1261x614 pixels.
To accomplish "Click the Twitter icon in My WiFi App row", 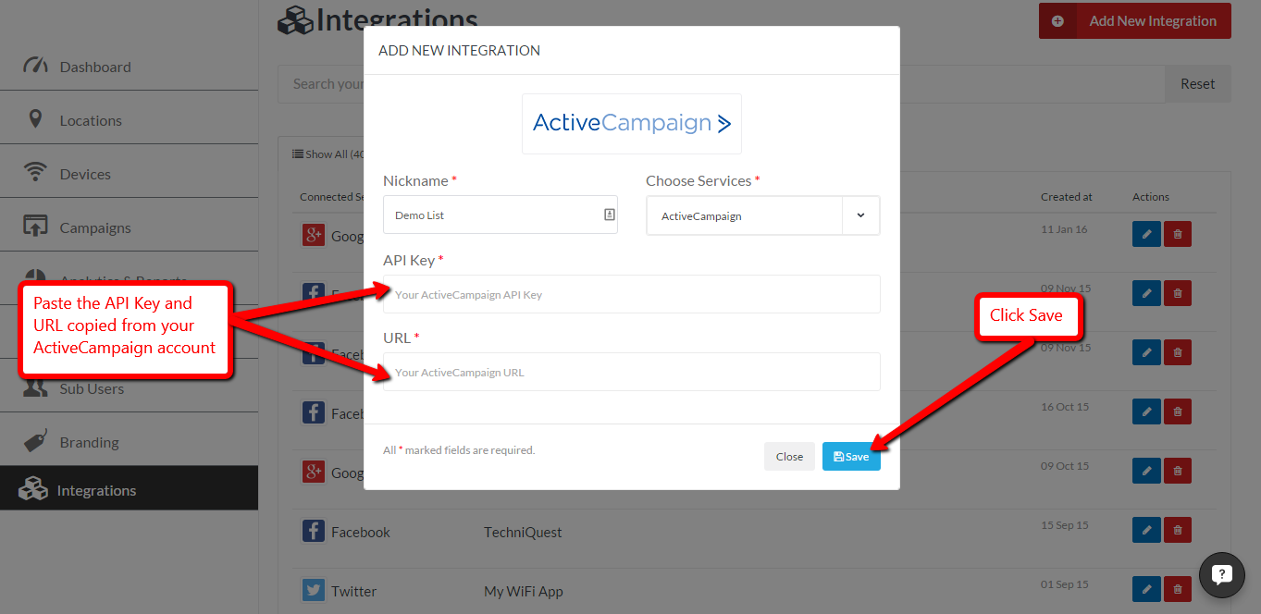I will [x=314, y=590].
